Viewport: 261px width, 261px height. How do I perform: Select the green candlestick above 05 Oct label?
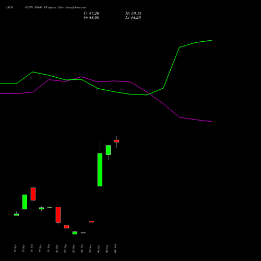coord(108,150)
